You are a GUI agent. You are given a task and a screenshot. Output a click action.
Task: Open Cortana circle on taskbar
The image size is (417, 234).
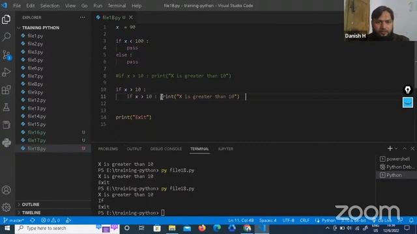(x=127, y=228)
